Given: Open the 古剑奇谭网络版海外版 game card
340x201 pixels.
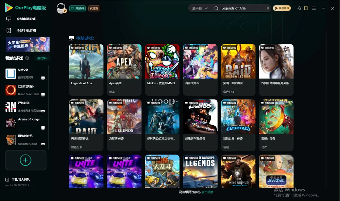Looking at the screenshot, I should (276, 70).
